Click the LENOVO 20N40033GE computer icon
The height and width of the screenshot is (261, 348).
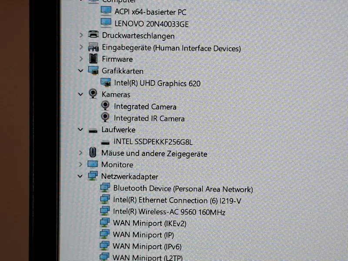[106, 23]
